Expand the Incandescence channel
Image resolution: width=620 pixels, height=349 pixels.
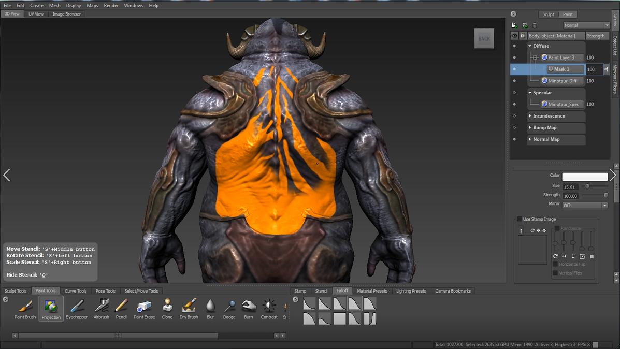pos(530,116)
